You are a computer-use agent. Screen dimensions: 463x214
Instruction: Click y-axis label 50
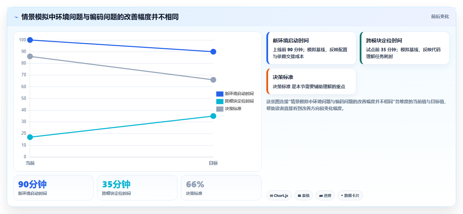tap(24, 98)
